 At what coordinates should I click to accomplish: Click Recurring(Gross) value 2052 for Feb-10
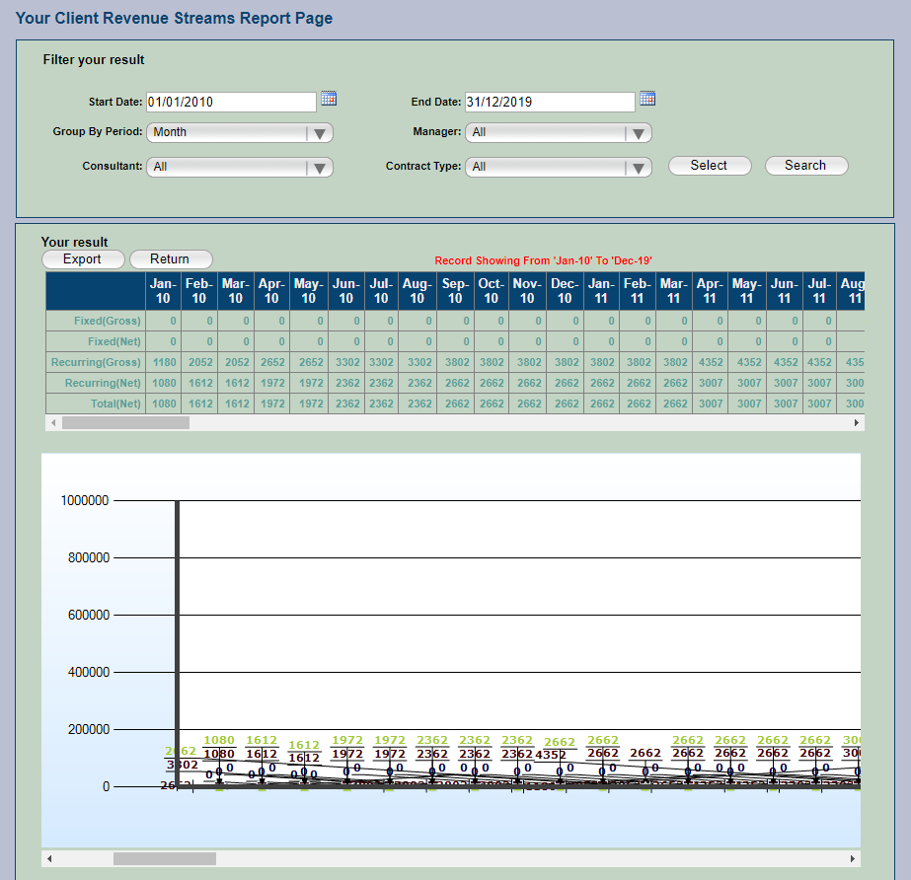[201, 362]
